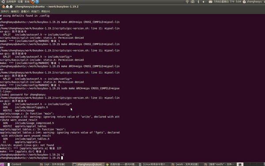
Task: Open the blue help icon
Action: coord(37,2)
